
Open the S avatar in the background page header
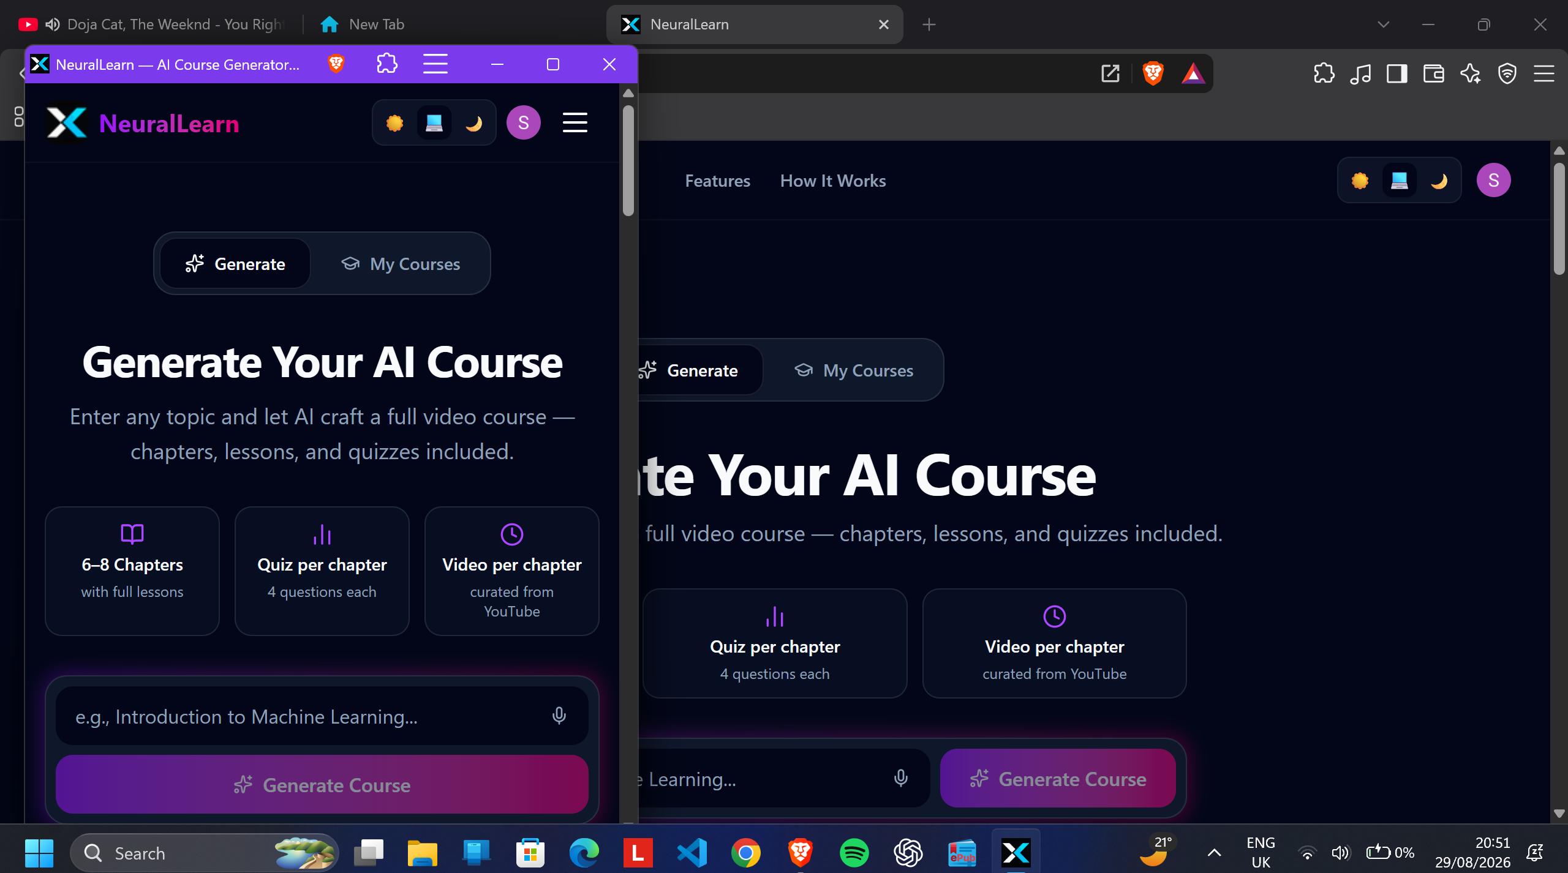click(1494, 181)
